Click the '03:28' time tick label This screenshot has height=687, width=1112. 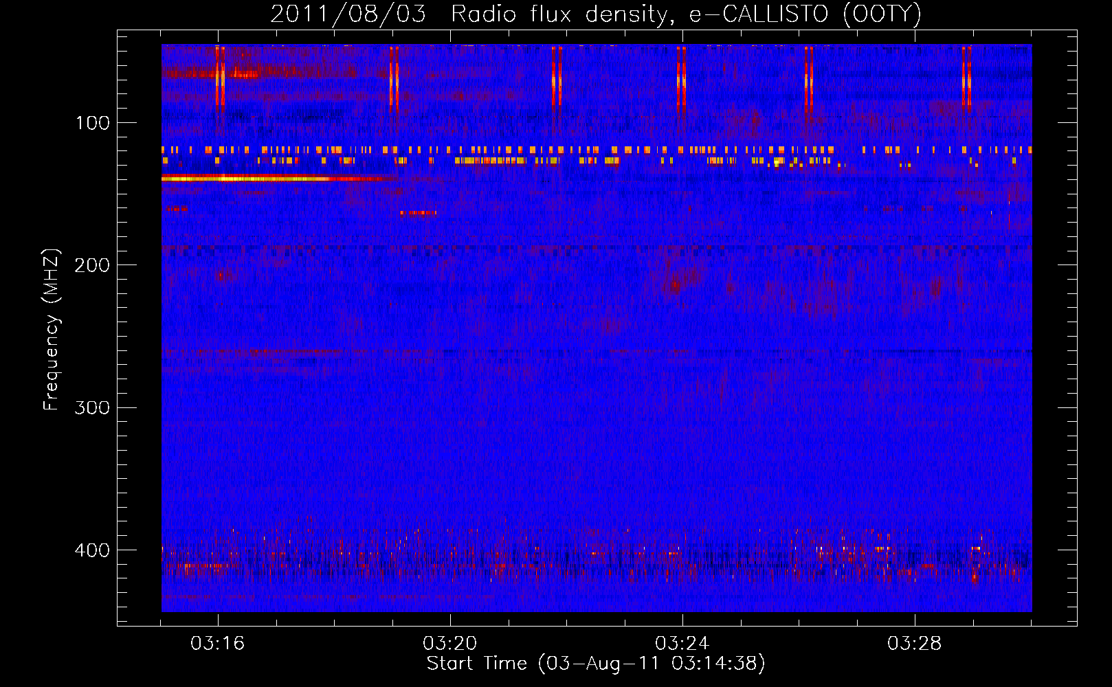(915, 644)
